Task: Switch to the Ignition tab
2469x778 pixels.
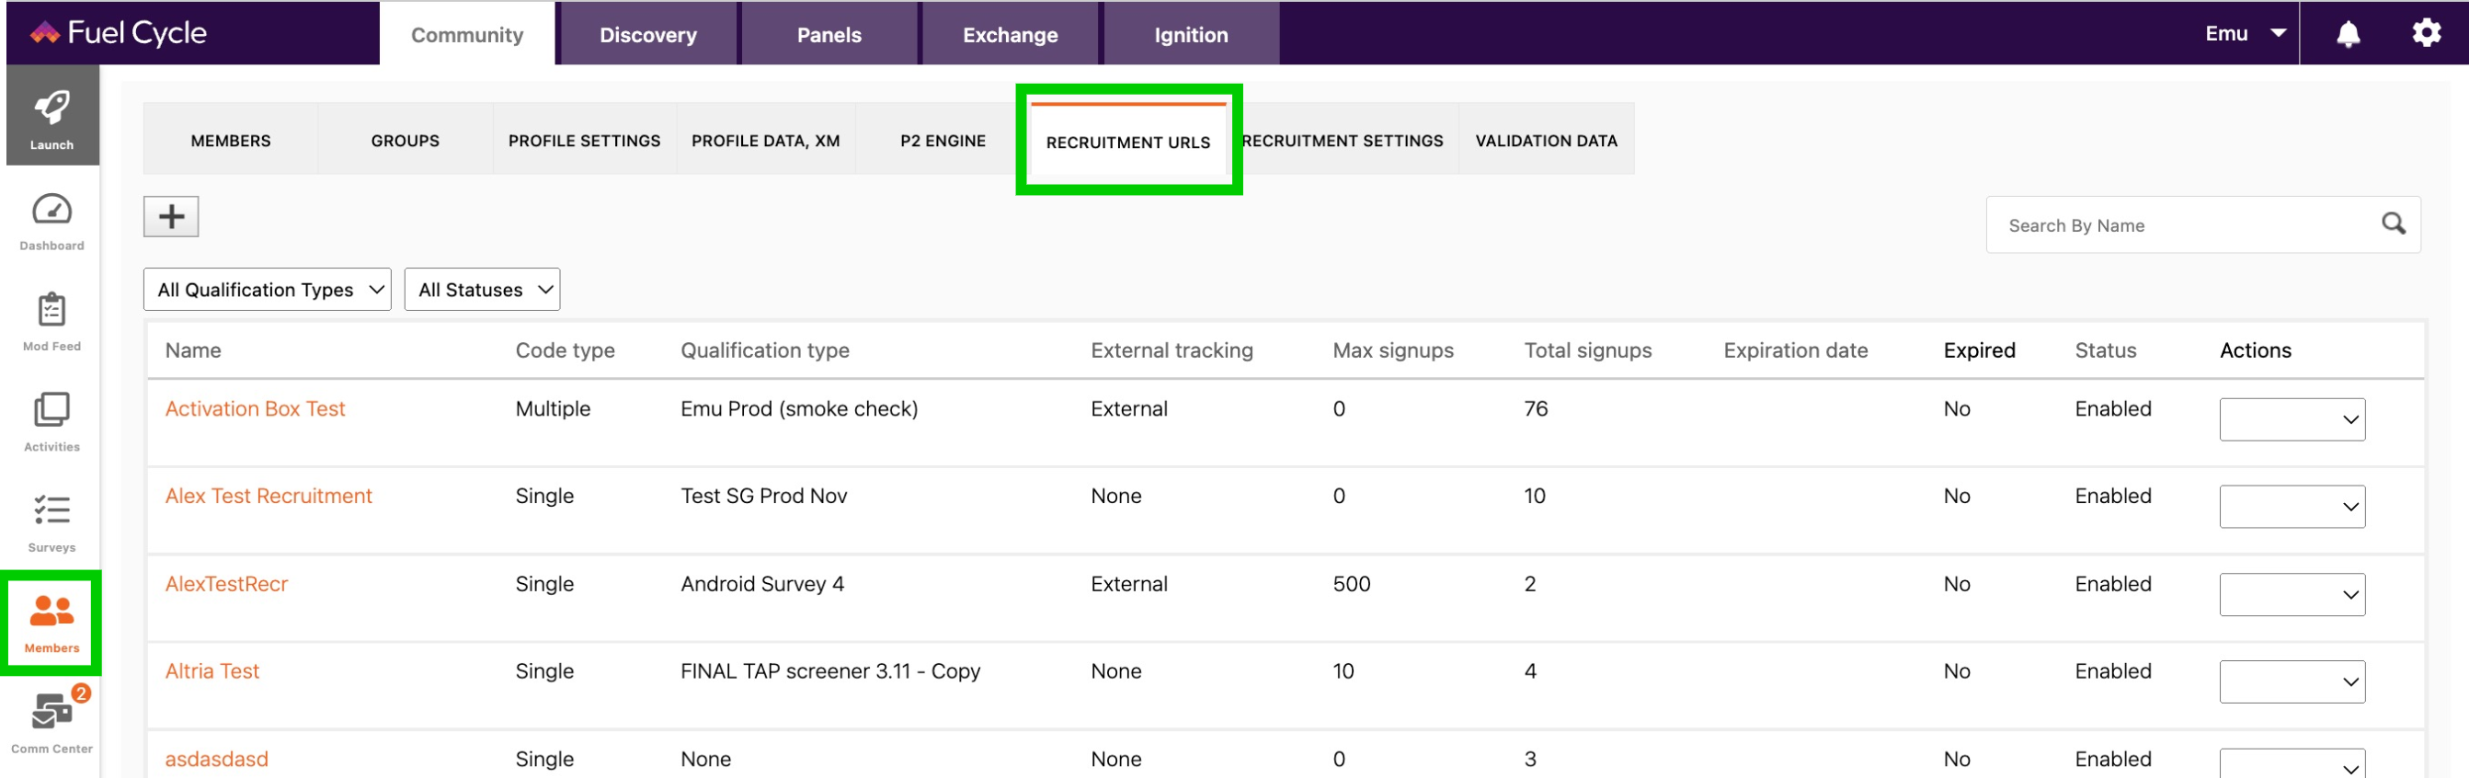Action: click(x=1191, y=35)
